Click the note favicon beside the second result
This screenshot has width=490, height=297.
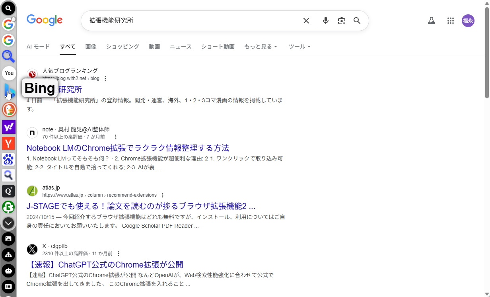32,133
